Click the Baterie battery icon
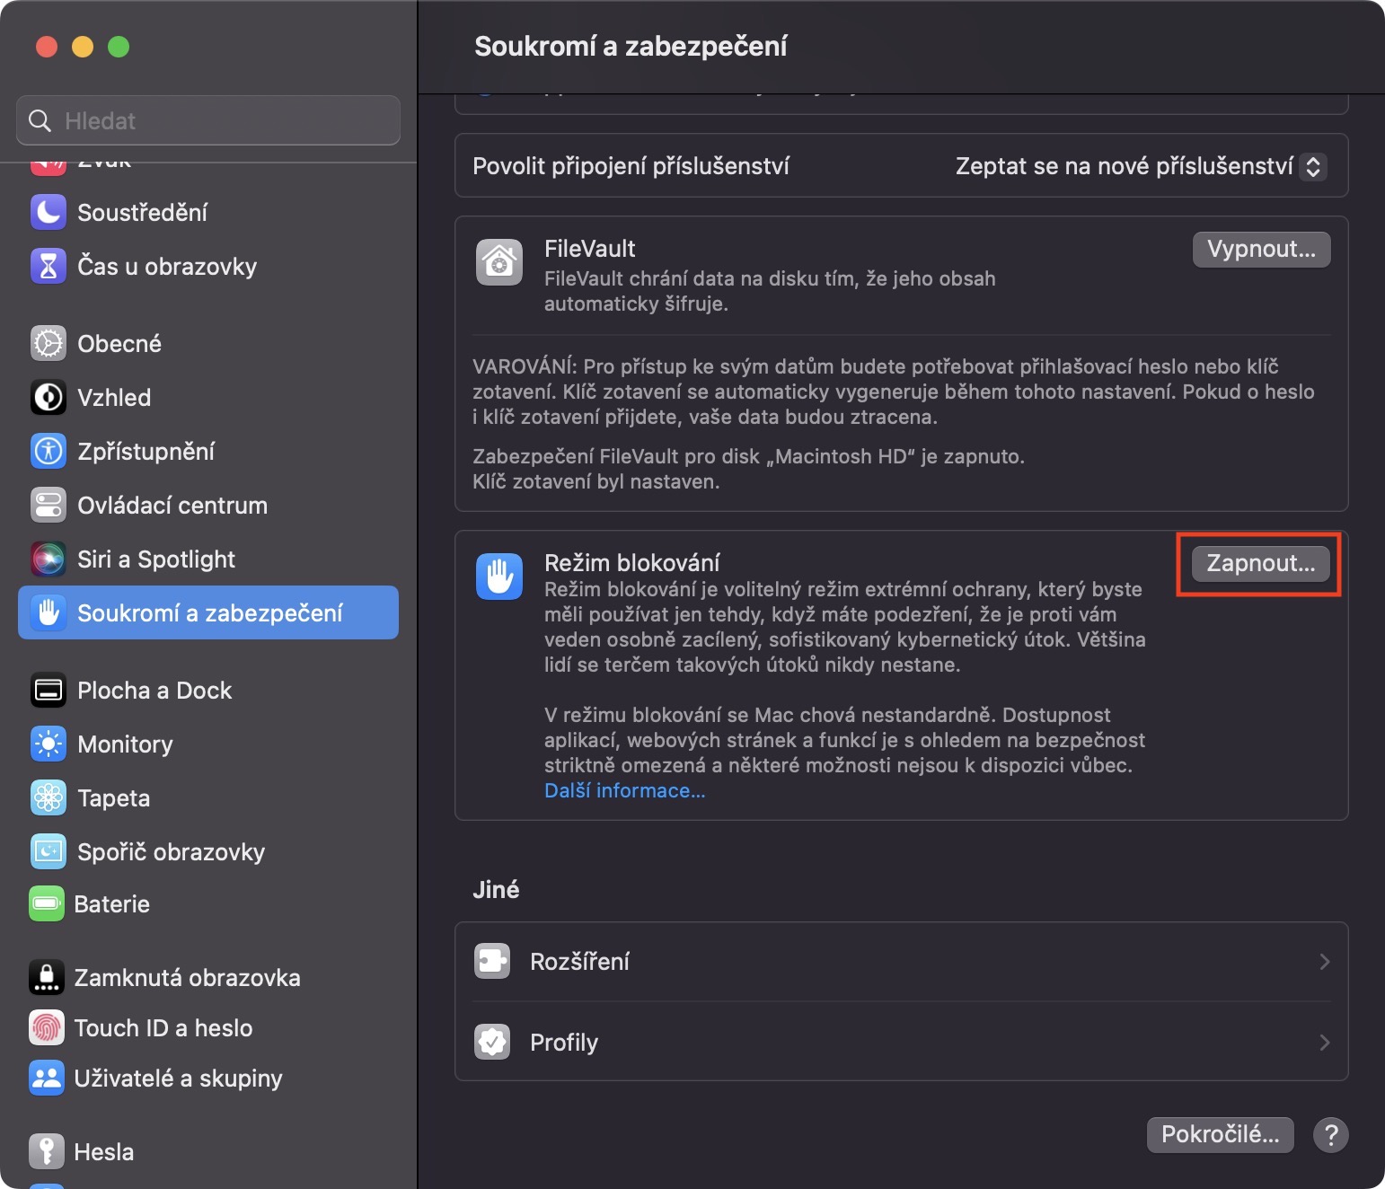 (x=47, y=904)
